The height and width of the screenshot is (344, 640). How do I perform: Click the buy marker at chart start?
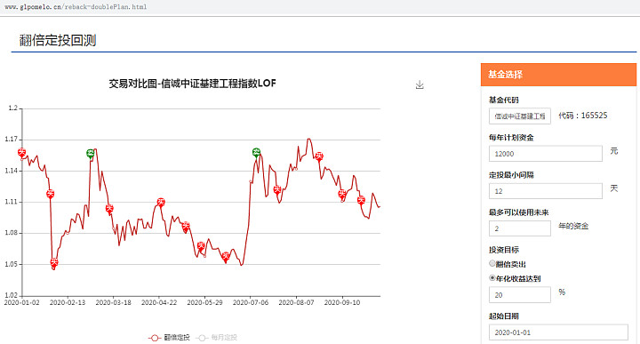coord(21,153)
